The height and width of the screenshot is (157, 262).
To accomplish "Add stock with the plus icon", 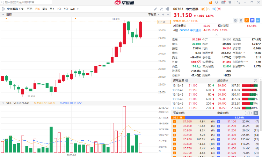I will [x=257, y=20].
